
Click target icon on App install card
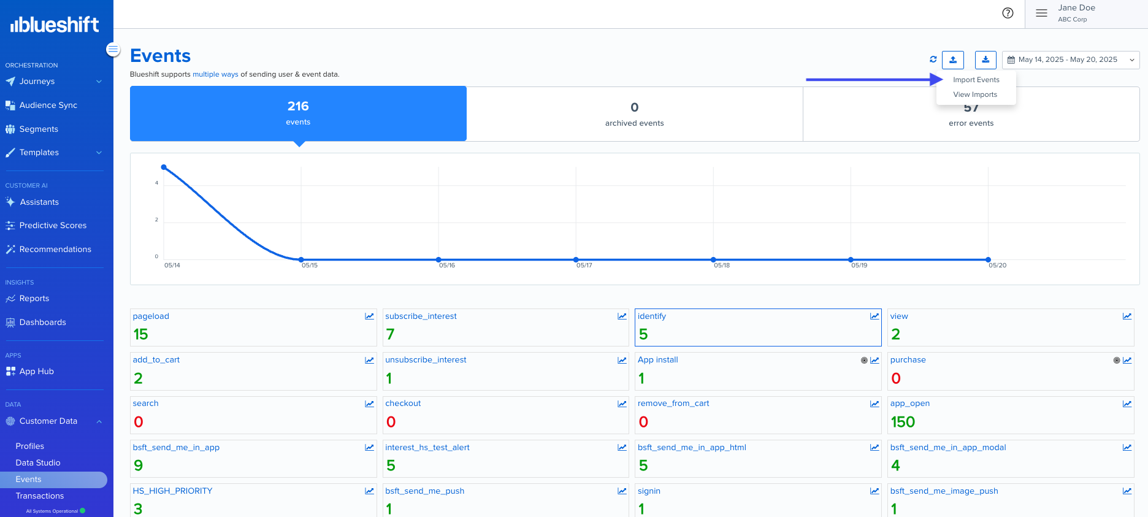coord(864,360)
